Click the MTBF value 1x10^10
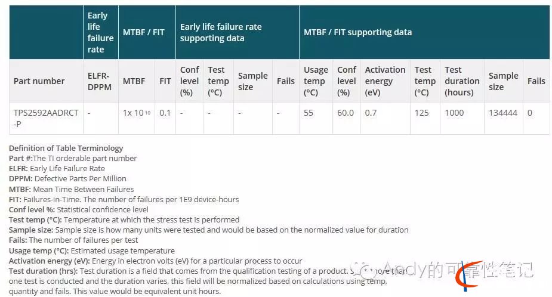The image size is (552, 297). click(137, 113)
